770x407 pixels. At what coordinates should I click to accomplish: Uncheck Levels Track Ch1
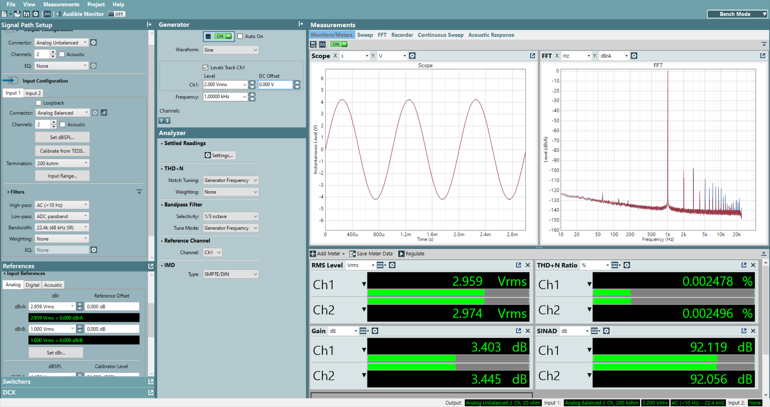[205, 67]
